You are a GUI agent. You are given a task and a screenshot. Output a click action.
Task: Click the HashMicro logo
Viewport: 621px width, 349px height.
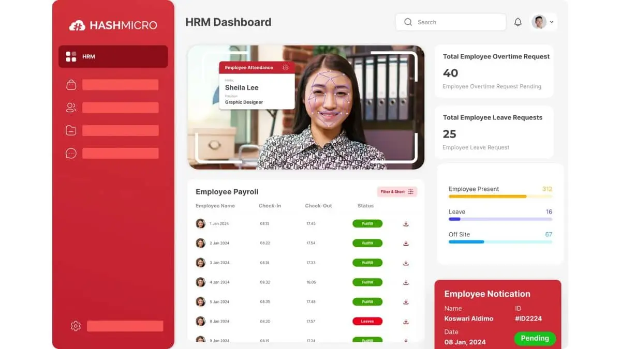113,25
